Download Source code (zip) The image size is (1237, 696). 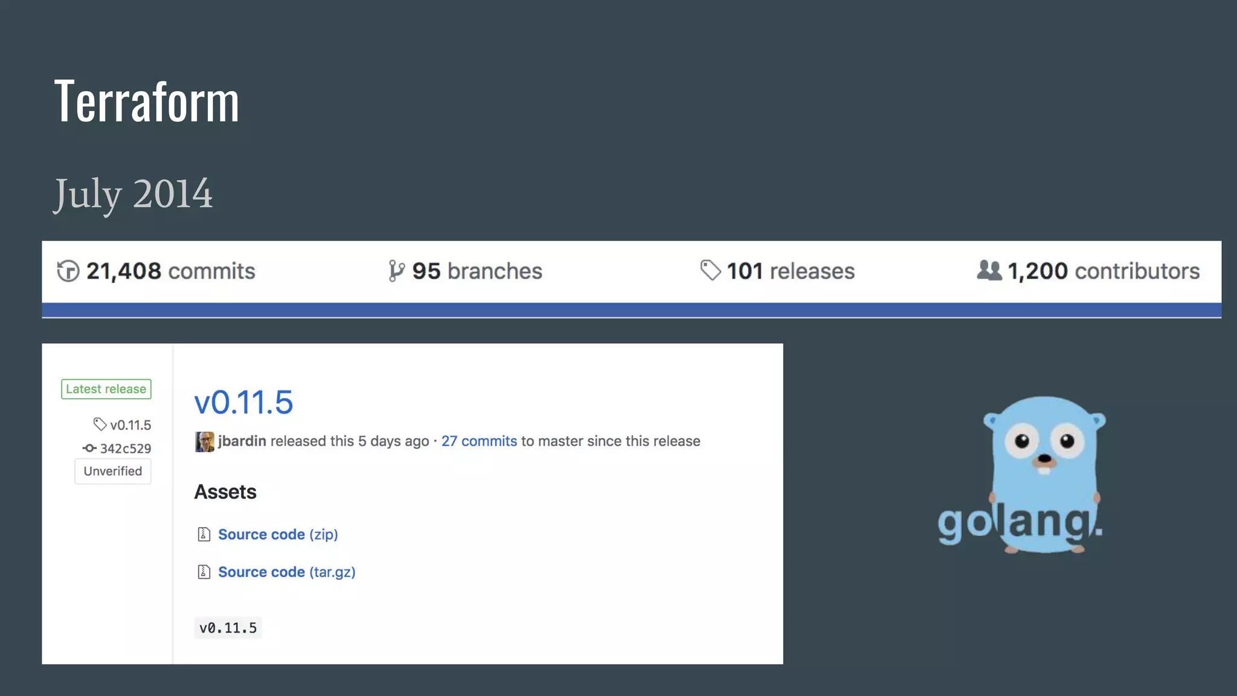tap(278, 535)
